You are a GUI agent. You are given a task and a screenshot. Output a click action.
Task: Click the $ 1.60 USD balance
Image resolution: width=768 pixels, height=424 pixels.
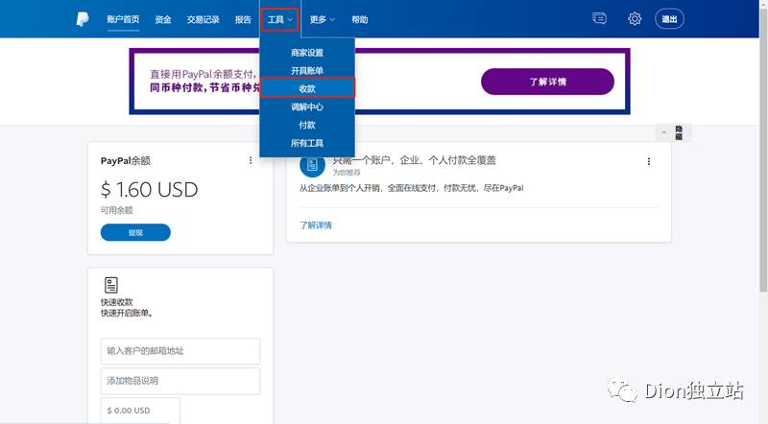(150, 190)
